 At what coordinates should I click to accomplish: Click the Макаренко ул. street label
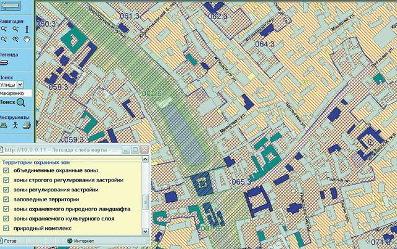(233, 123)
